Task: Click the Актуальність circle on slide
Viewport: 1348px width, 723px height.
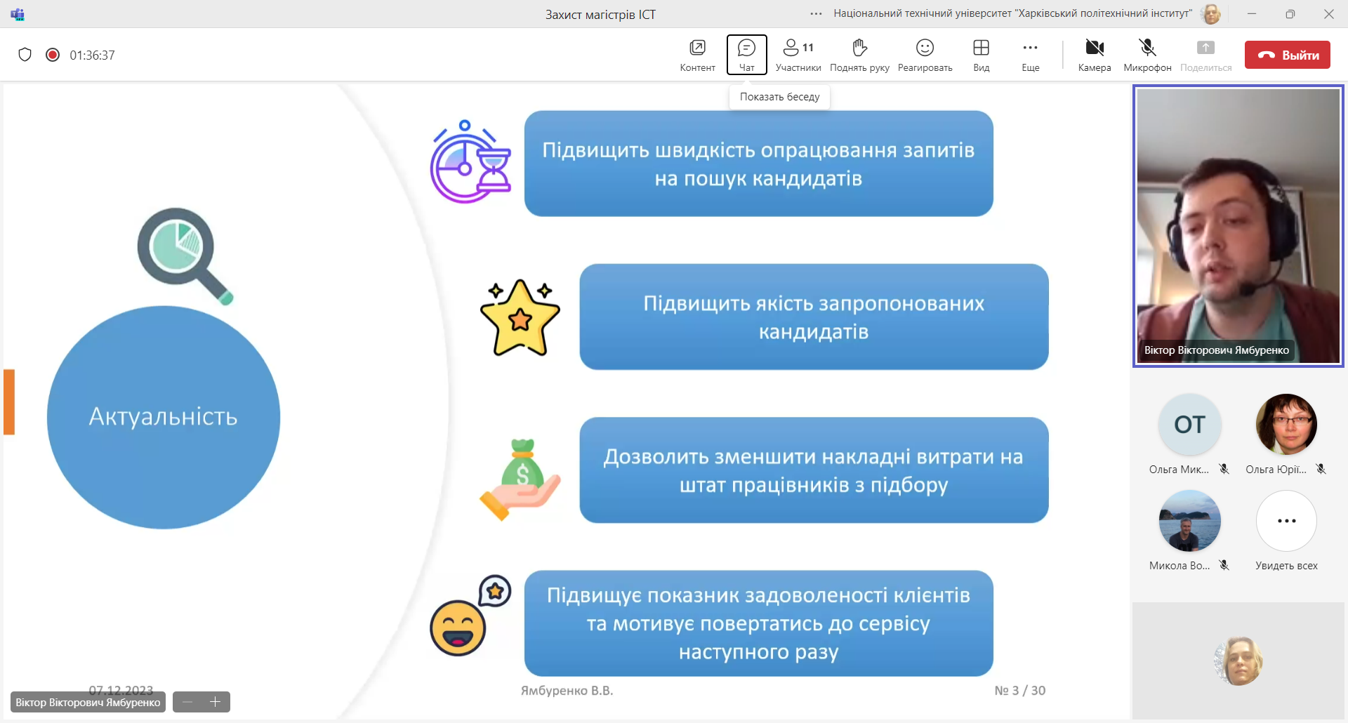Action: (x=164, y=417)
